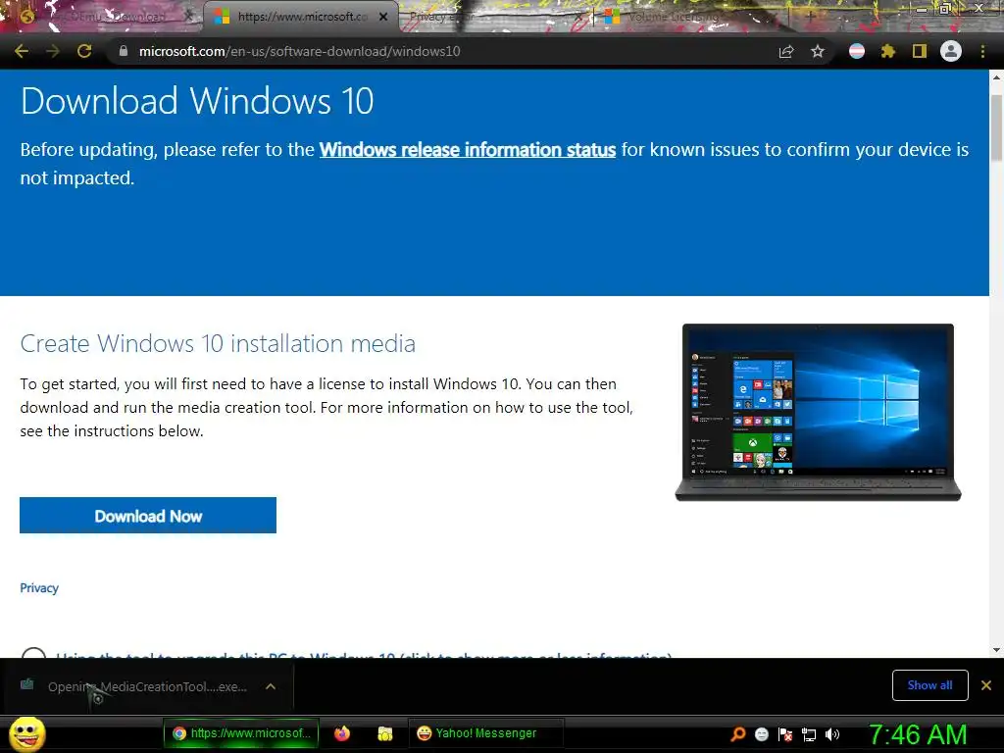Open the profile avatar menu
This screenshot has width=1004, height=753.
tap(951, 51)
